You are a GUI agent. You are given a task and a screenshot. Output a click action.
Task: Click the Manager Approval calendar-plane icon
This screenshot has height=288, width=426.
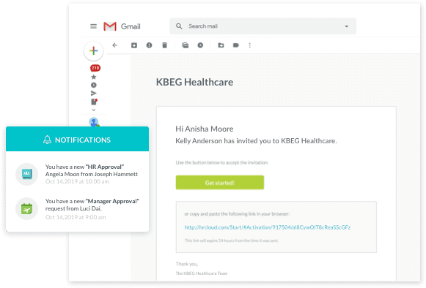click(26, 208)
